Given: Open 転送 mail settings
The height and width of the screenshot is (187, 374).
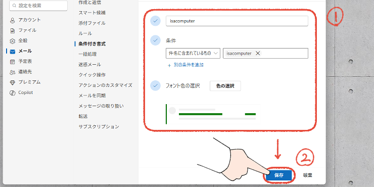Looking at the screenshot, I should [x=83, y=116].
